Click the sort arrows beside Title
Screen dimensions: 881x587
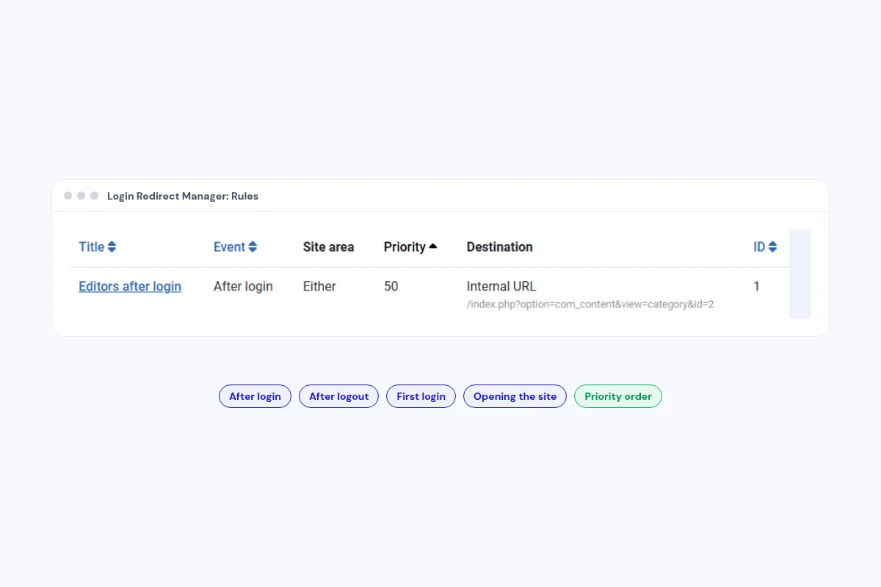112,247
